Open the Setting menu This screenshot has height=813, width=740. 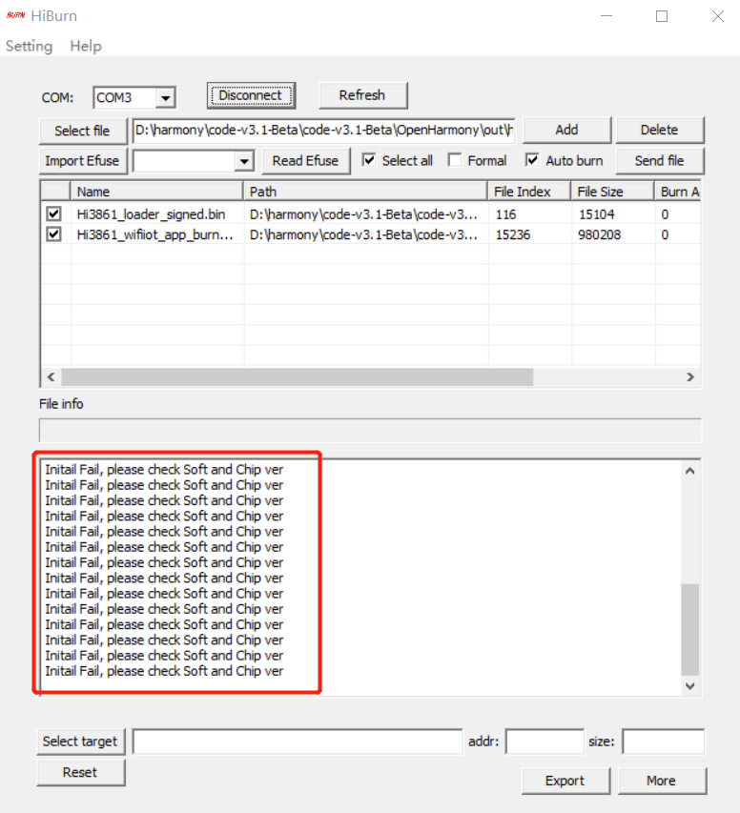29,46
